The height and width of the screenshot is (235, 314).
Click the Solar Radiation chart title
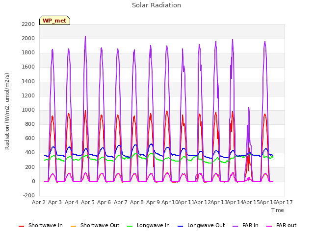[157, 5]
